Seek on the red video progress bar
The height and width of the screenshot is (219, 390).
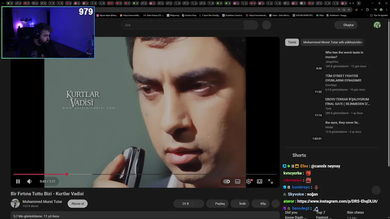pyautogui.click(x=40, y=174)
